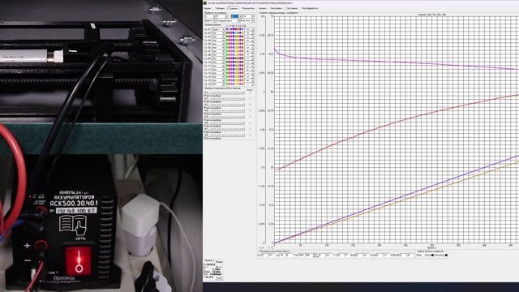Click the Ф8 file selection button
The height and width of the screenshot is (292, 519).
click(225, 135)
